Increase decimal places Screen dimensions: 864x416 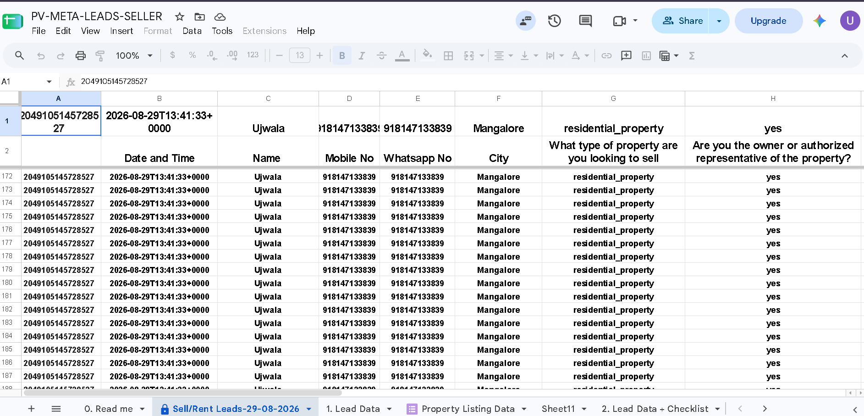click(x=232, y=55)
